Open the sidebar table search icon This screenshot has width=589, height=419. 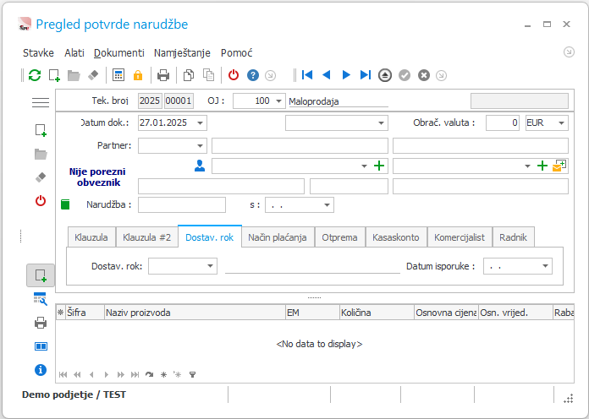point(41,299)
